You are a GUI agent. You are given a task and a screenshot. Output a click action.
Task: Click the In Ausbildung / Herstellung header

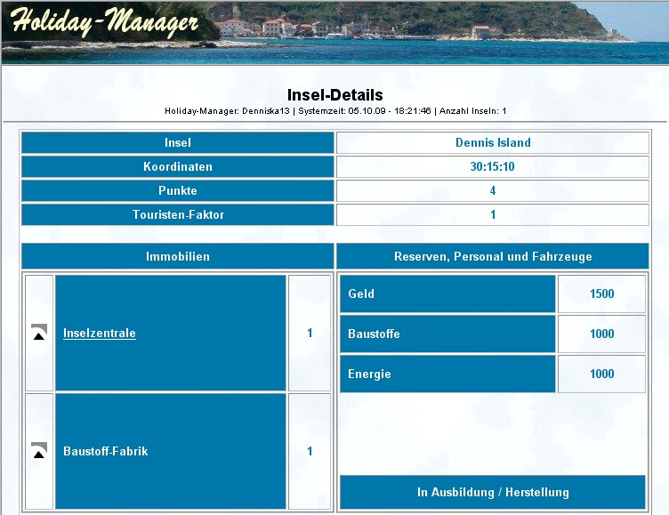pyautogui.click(x=493, y=493)
